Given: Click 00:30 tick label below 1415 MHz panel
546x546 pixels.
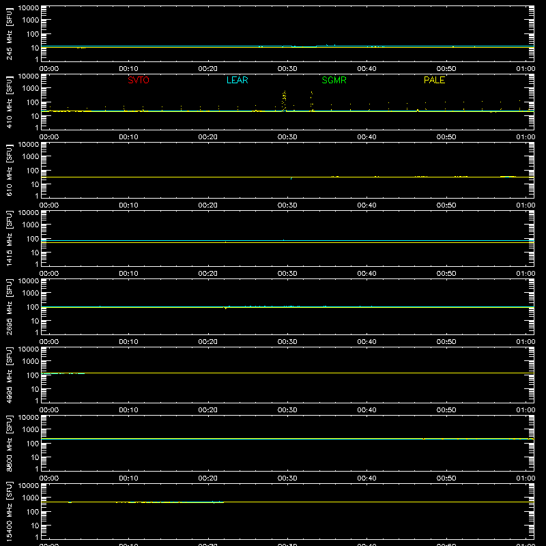Looking at the screenshot, I should [287, 274].
